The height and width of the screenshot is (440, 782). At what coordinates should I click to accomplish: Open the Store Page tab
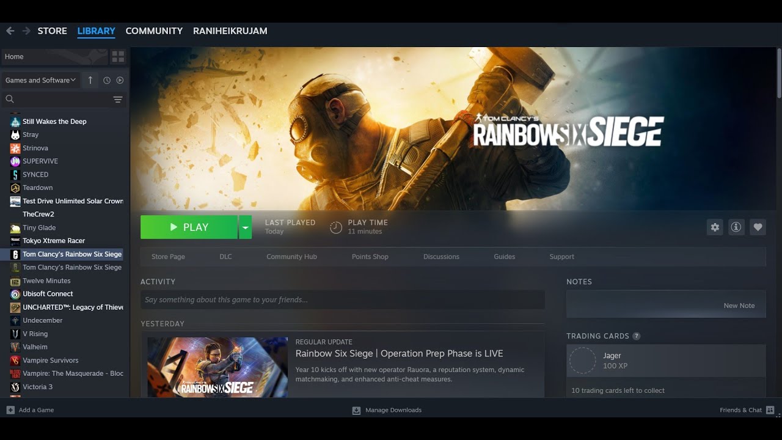[168, 257]
